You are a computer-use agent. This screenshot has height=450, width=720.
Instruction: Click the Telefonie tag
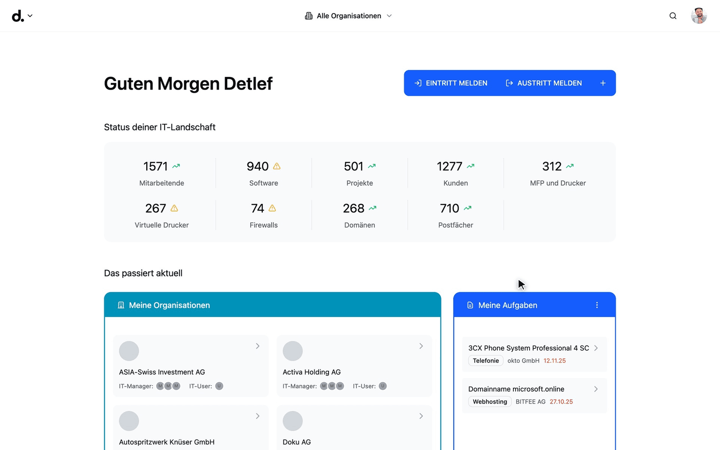[486, 360]
